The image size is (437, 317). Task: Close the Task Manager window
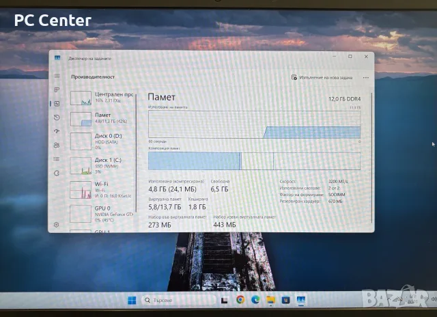pyautogui.click(x=366, y=56)
